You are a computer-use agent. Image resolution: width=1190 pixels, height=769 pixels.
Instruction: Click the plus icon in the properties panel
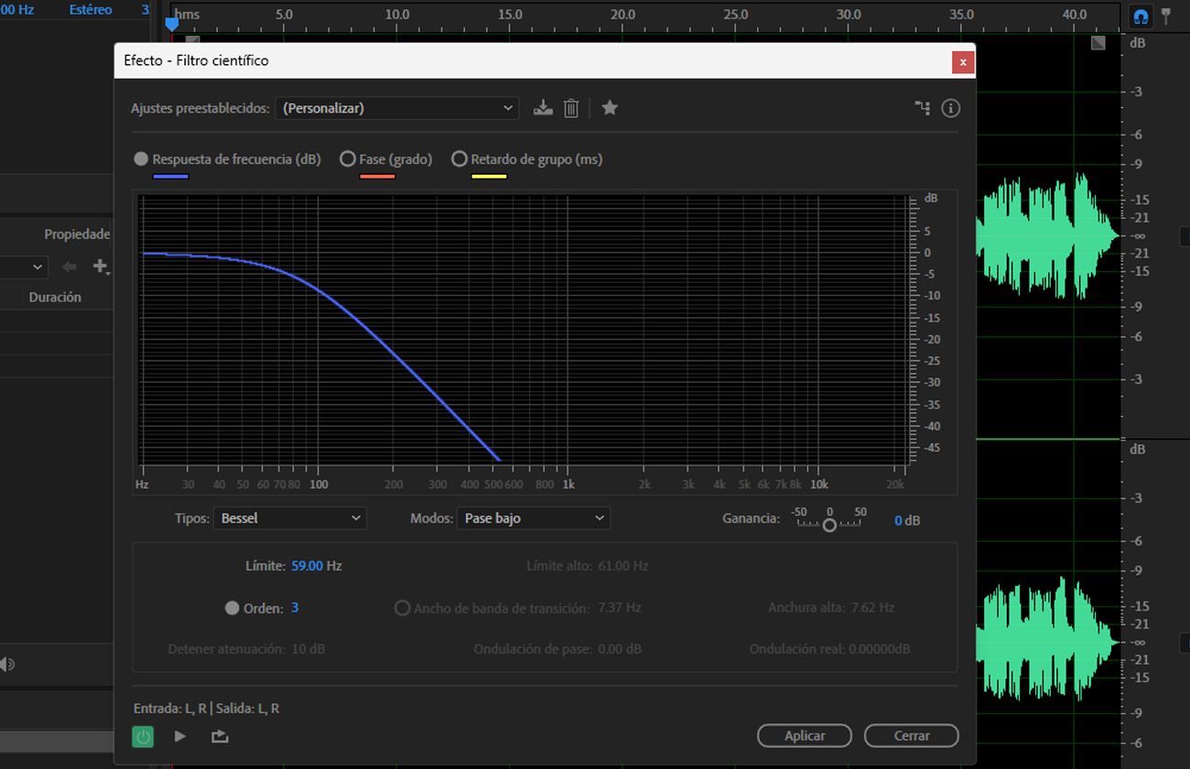pos(101,266)
